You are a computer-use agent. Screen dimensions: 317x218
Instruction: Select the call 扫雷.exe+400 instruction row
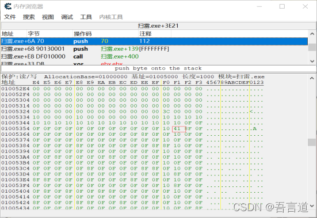pos(154,56)
